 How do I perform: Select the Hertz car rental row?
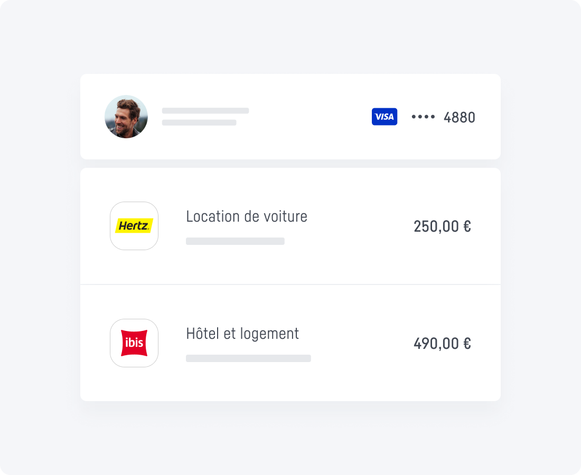pyautogui.click(x=290, y=226)
